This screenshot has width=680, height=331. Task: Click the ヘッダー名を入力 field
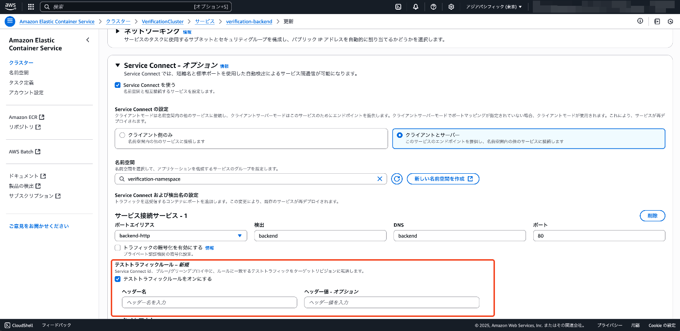[x=209, y=302]
